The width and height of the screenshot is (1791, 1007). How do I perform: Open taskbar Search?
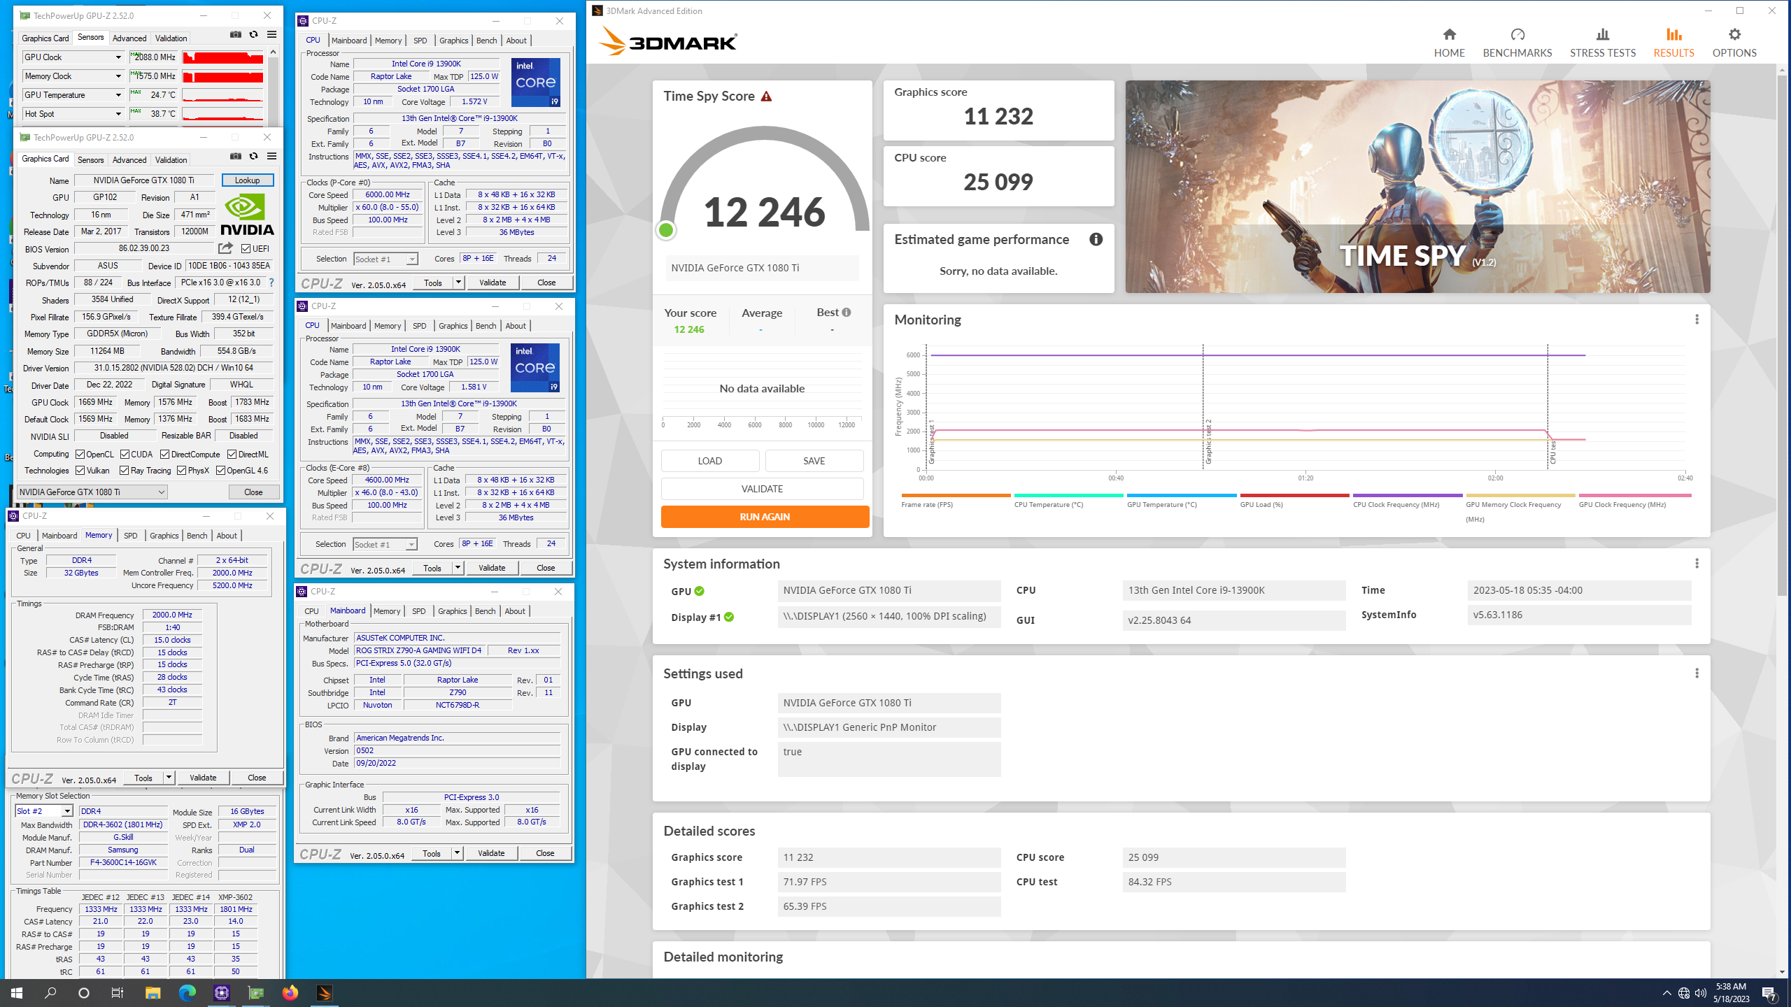click(50, 993)
